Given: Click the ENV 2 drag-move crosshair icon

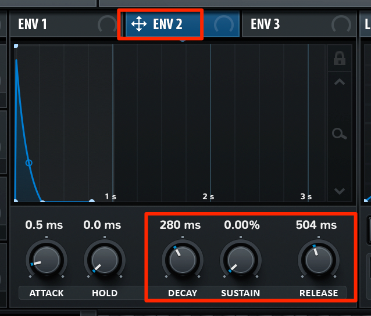Looking at the screenshot, I should (x=139, y=24).
